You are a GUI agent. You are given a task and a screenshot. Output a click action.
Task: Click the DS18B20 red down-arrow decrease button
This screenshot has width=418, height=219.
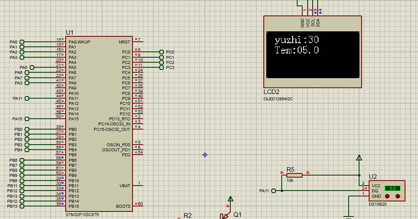[x=387, y=196]
